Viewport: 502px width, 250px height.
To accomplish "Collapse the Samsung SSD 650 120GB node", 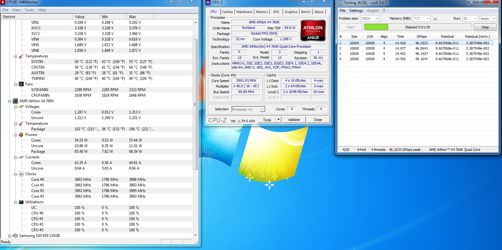I will (x=9, y=236).
